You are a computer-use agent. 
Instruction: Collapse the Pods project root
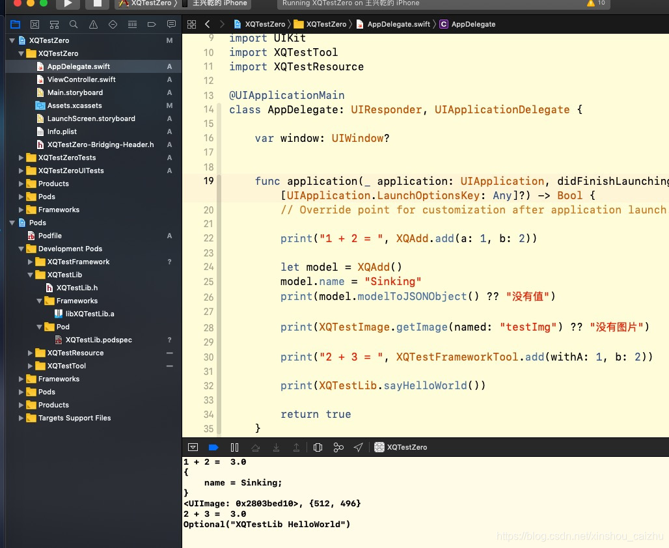[12, 223]
